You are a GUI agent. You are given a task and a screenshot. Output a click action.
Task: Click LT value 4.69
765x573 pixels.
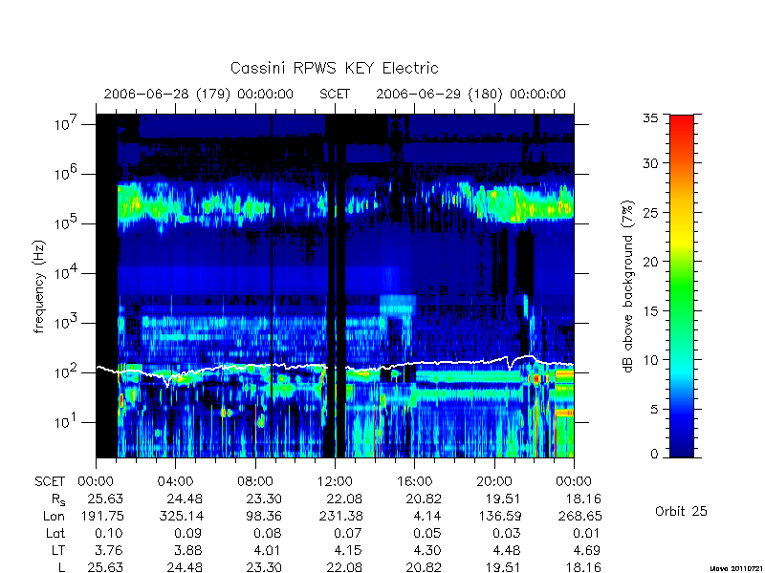[x=587, y=551]
